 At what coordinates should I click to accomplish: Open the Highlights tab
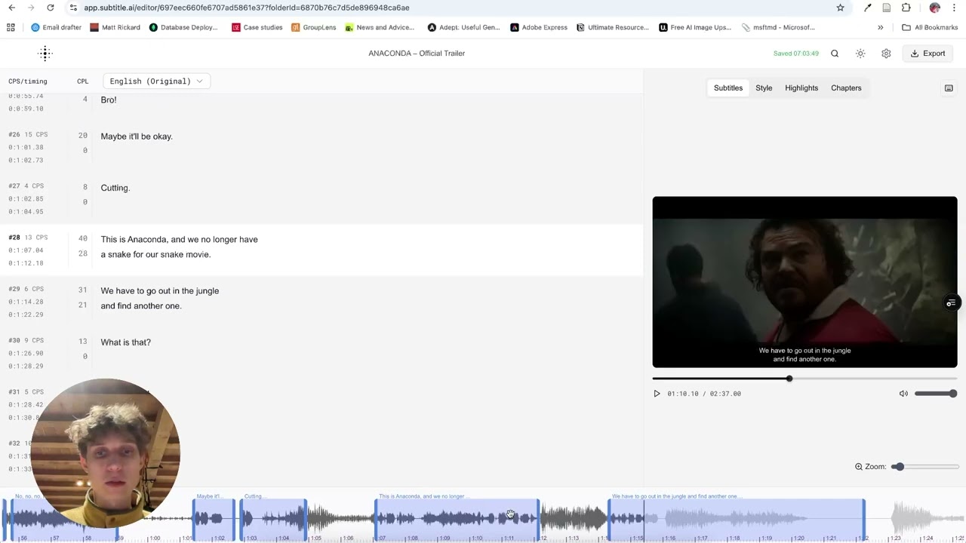click(x=801, y=88)
